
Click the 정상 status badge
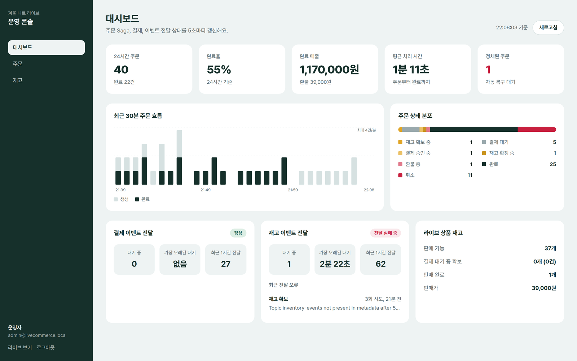click(x=238, y=233)
